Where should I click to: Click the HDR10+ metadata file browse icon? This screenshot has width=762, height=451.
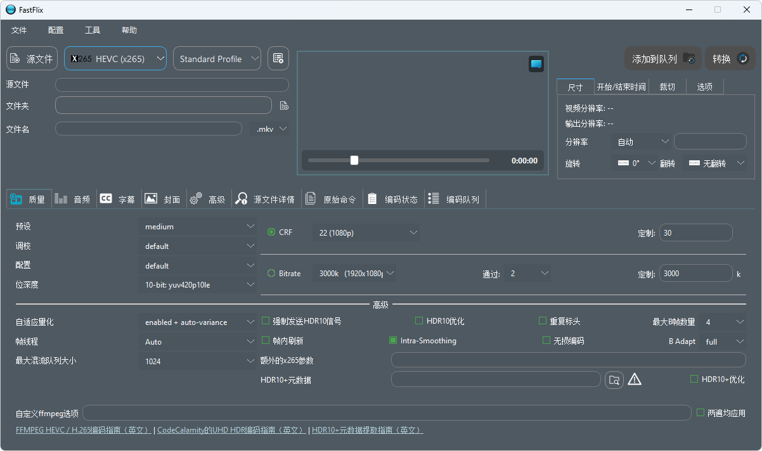tap(614, 379)
